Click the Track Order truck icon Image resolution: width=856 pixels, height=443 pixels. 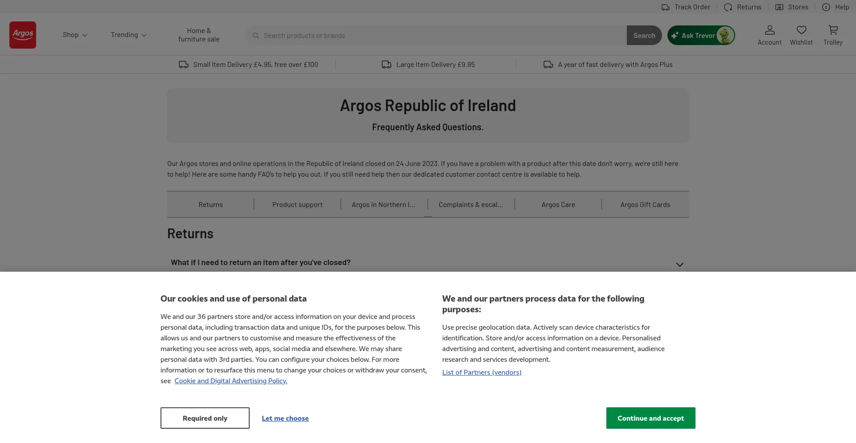(666, 7)
